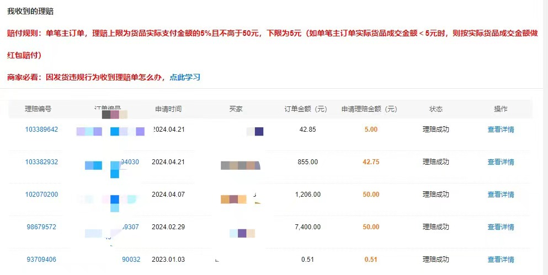
Task: Click the 理赔编号 column header
Action: click(38, 109)
